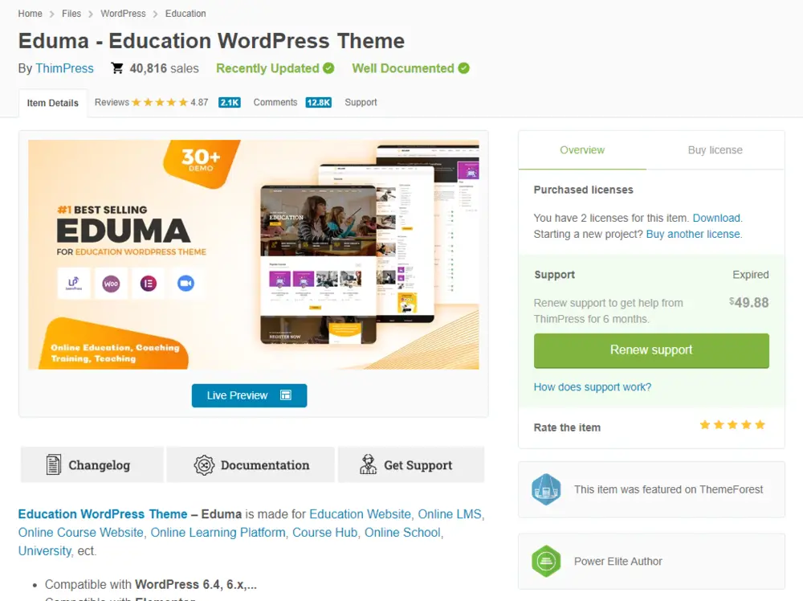Click the checkmark next to Well Documented

(x=463, y=68)
